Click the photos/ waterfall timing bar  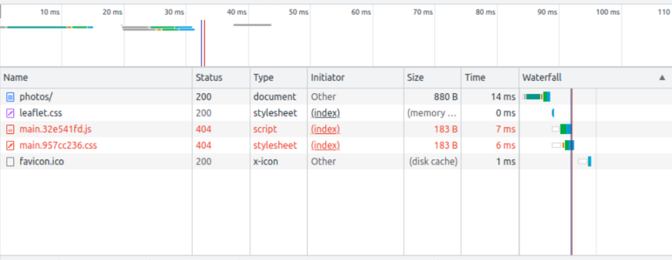(x=536, y=96)
